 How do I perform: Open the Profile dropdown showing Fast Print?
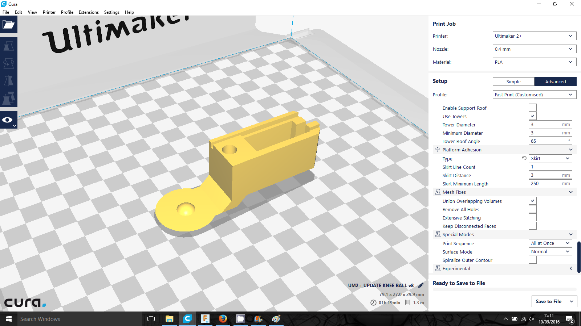[534, 95]
